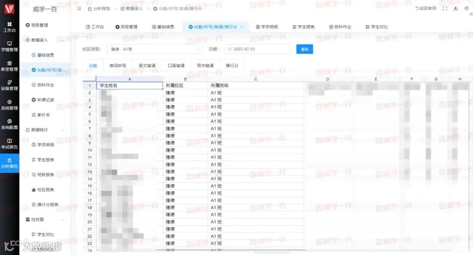The height and width of the screenshot is (255, 473).
Task: Switch to the 各科作业 page tab
Action: tap(340, 27)
